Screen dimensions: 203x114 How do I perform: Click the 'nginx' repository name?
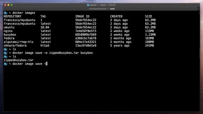tap(8, 31)
